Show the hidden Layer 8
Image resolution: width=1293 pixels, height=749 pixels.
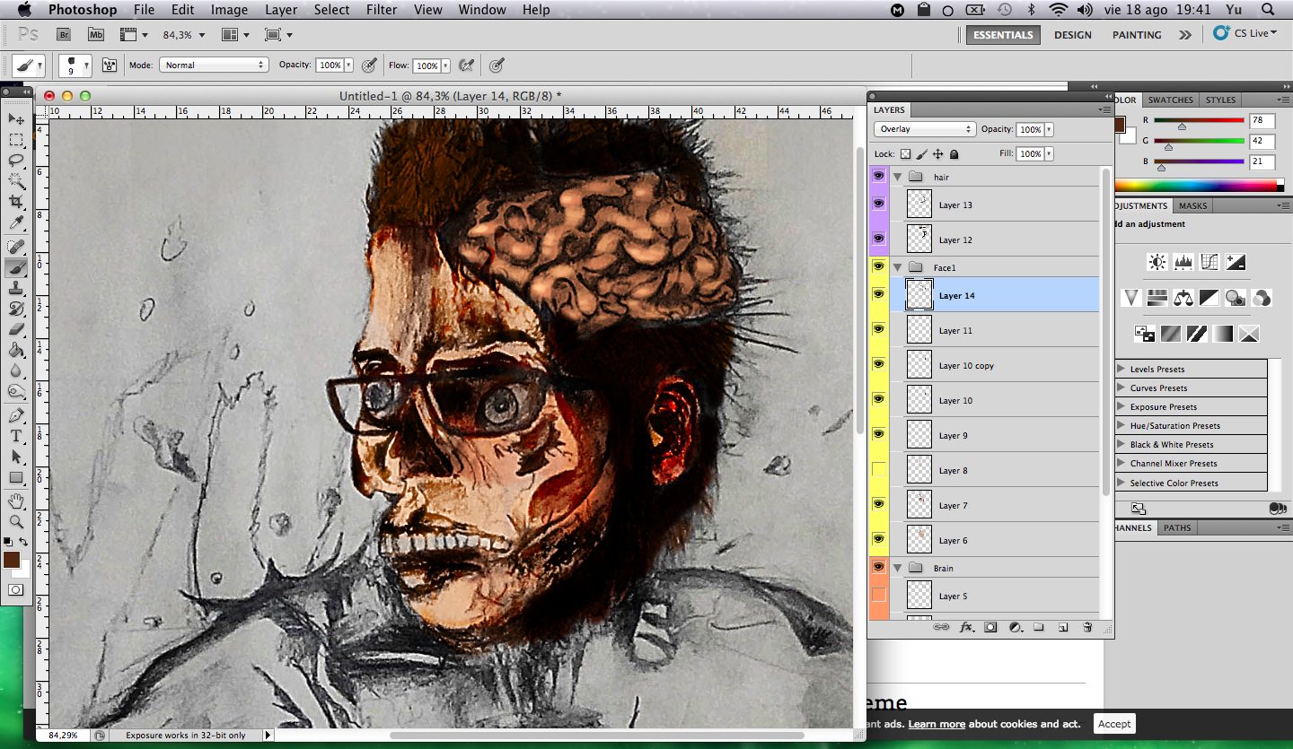tap(878, 469)
